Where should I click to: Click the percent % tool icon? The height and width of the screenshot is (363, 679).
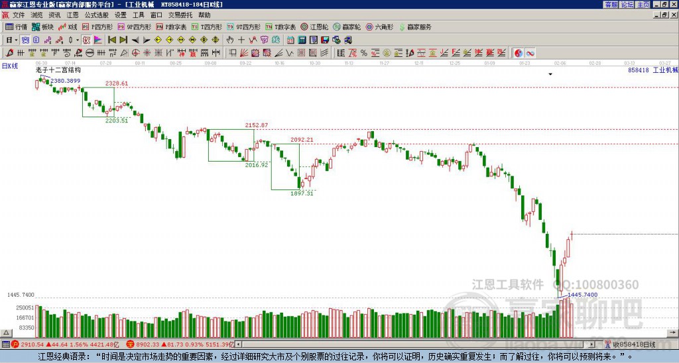click(x=364, y=53)
